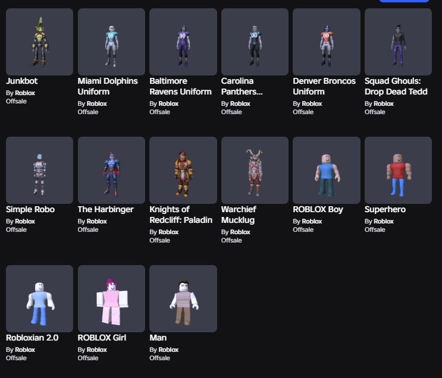Open the Baltimore Ravens Uniform thumbnail
This screenshot has height=378, width=442.
[x=183, y=42]
